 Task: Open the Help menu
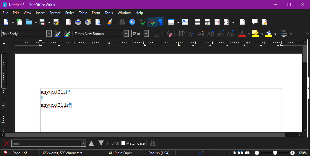point(139,13)
